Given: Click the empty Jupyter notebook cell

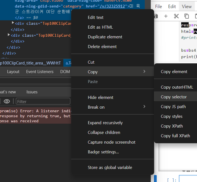Looking at the screenshot, I should 188,179.
